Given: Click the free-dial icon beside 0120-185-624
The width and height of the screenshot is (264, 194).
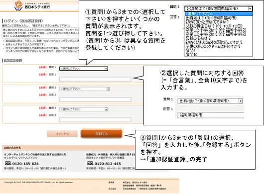Looking at the screenshot, I should tap(8, 163).
